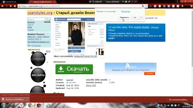The width and height of the screenshot is (193, 108).
Task: Open the downloaded Bandicam file item
Action: 14,99
